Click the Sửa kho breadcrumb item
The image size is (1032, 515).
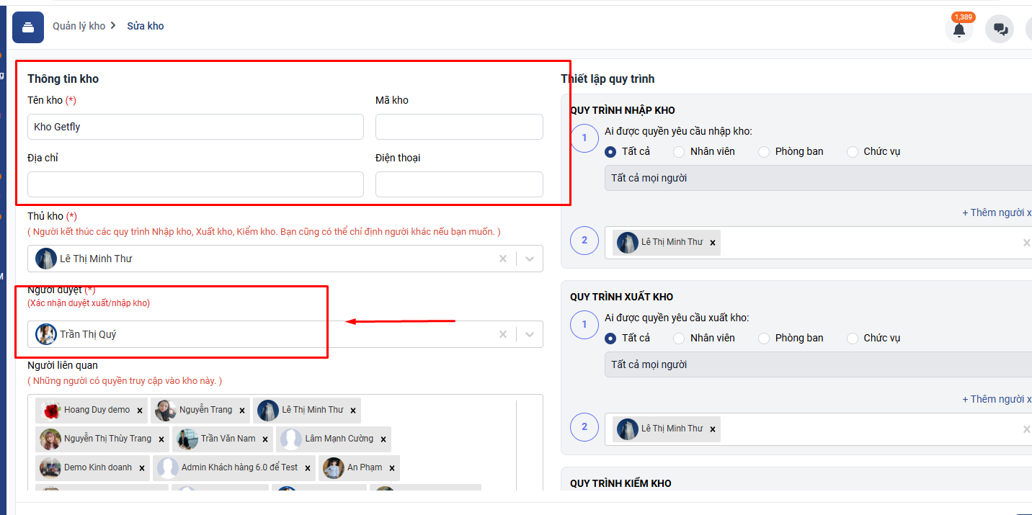pyautogui.click(x=146, y=26)
